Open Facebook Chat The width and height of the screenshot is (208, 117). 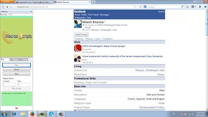(89, 18)
